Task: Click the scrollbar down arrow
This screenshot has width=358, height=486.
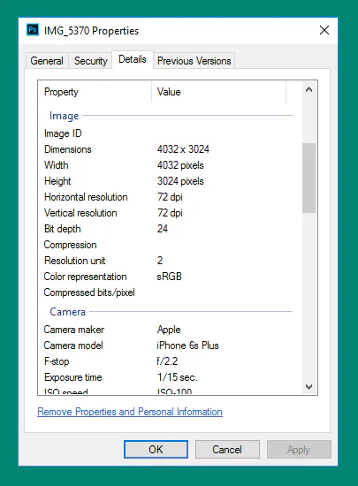Action: [308, 387]
